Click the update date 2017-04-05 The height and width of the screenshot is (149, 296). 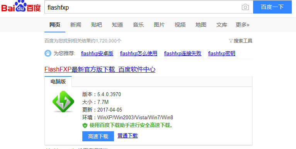110,110
